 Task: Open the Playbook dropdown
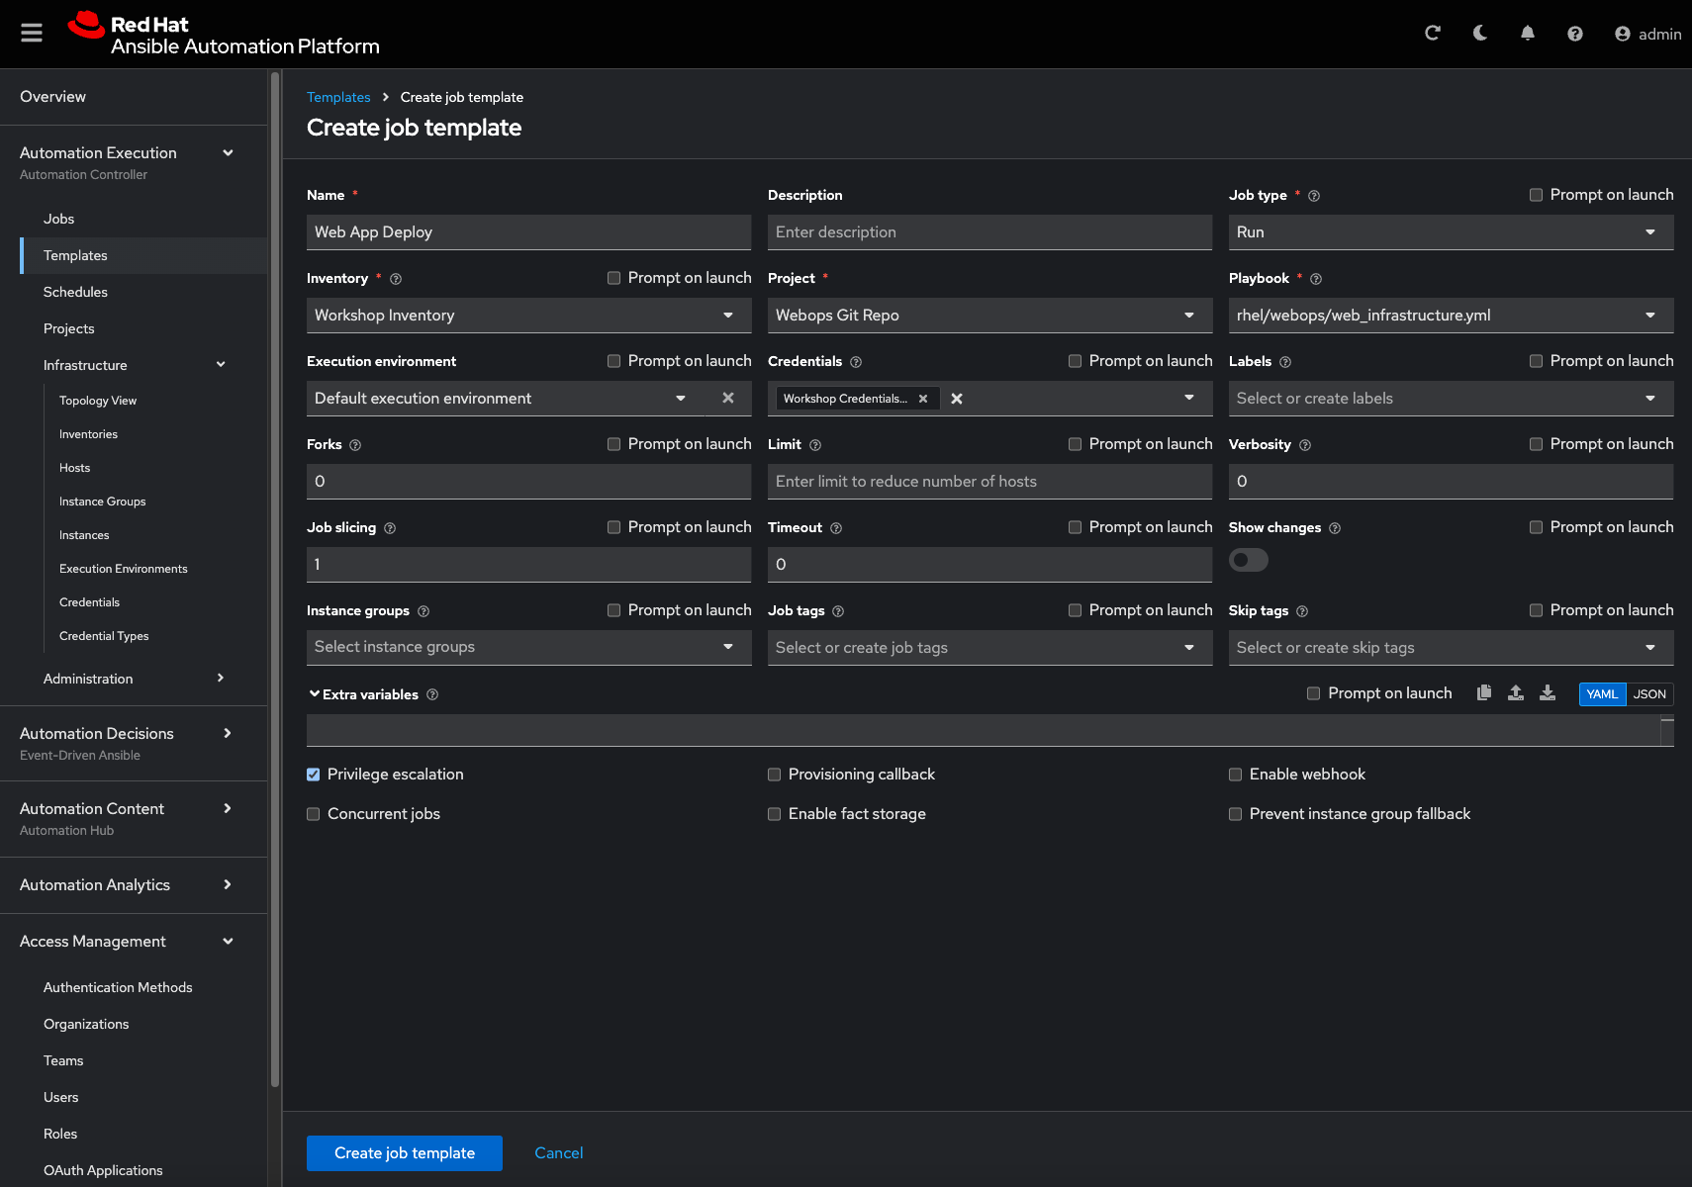coord(1450,316)
